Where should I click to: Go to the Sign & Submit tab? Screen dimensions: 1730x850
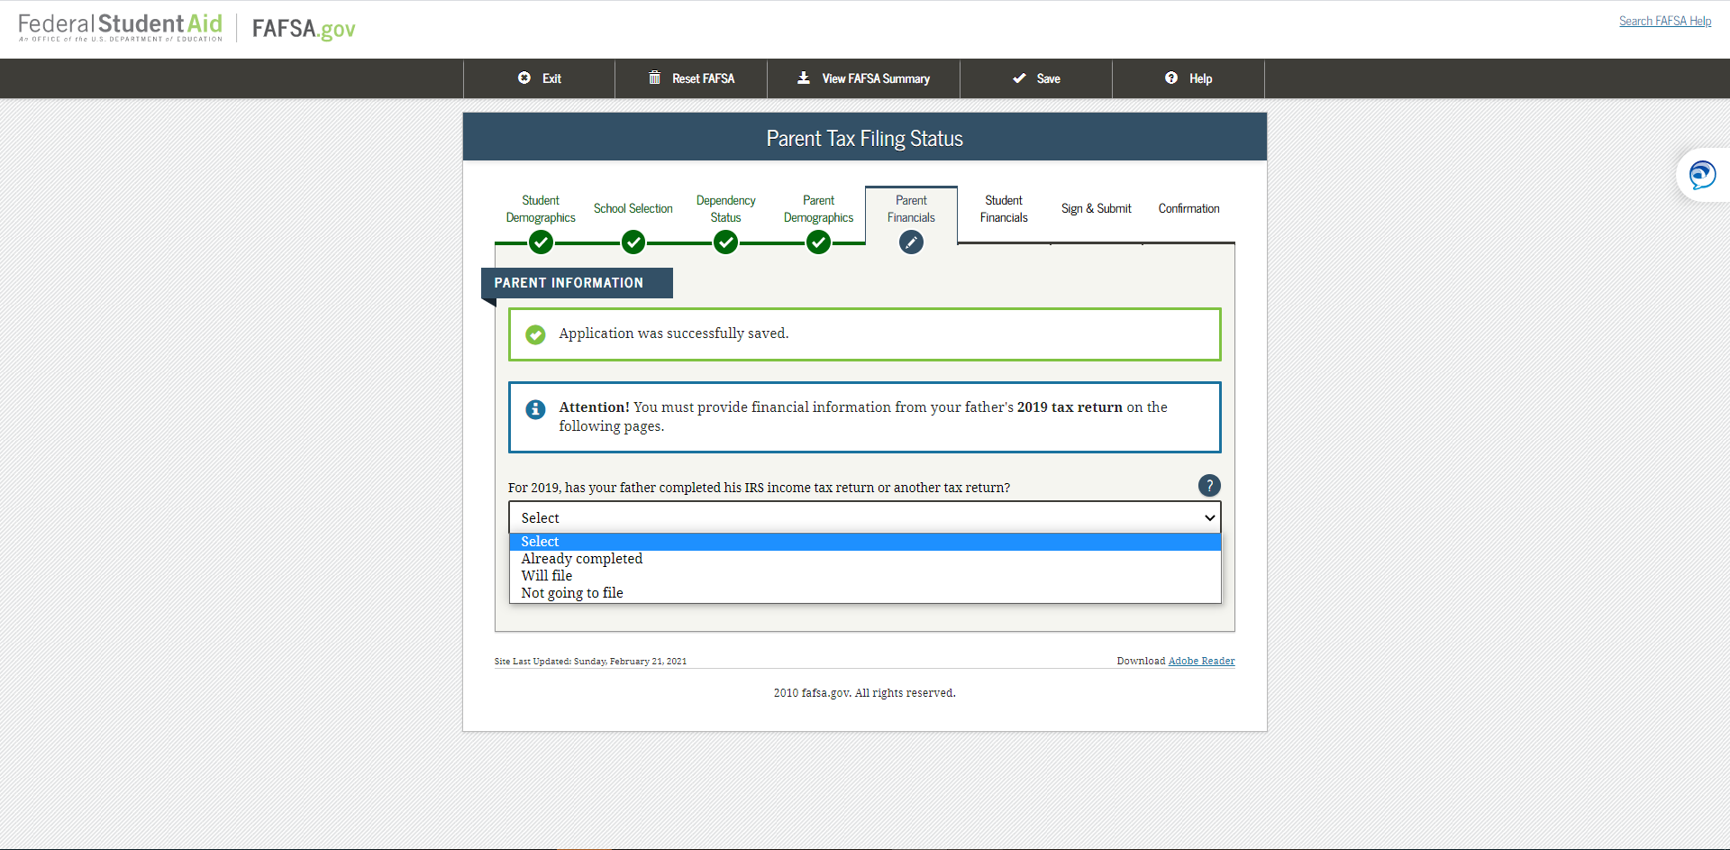pos(1096,208)
